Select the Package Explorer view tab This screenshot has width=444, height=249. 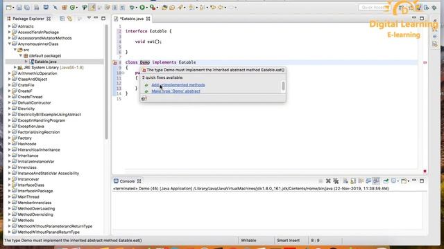pyautogui.click(x=28, y=19)
